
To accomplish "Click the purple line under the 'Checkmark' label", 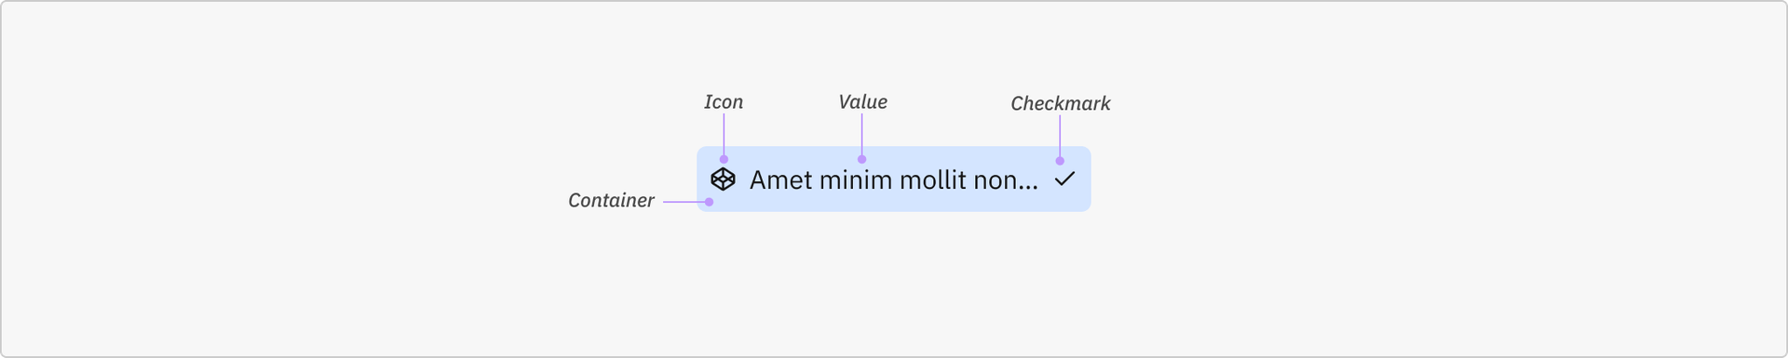I will (x=1060, y=136).
